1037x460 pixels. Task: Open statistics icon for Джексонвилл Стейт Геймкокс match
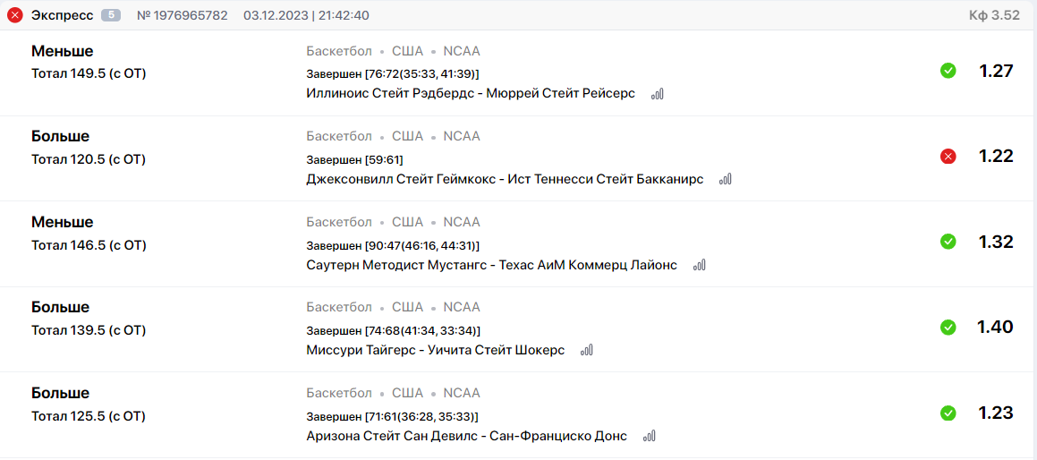[726, 179]
